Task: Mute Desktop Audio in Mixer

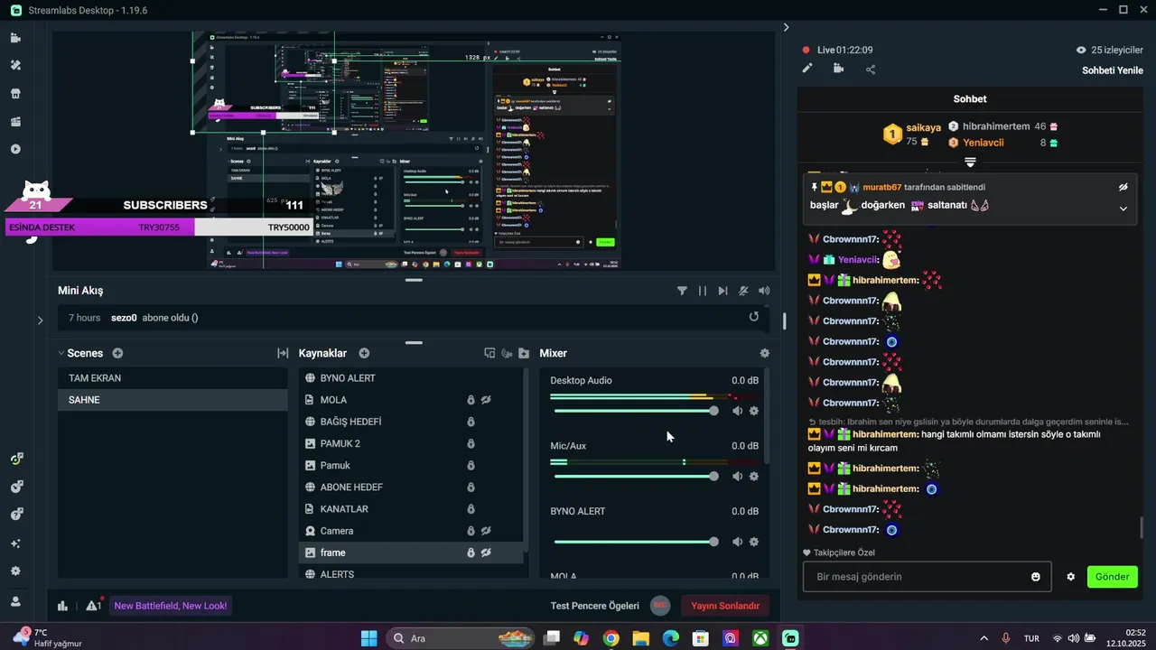Action: pyautogui.click(x=737, y=411)
